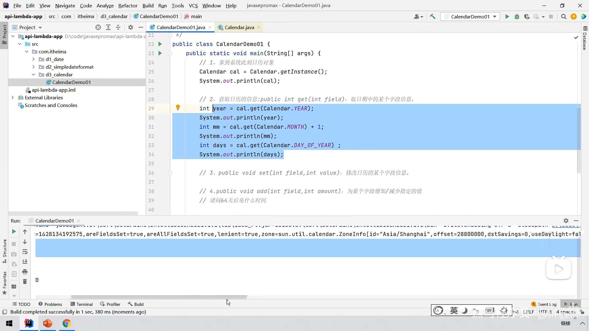The width and height of the screenshot is (589, 331).
Task: Click the Clear All trash icon in Run panel
Action: coord(25,281)
